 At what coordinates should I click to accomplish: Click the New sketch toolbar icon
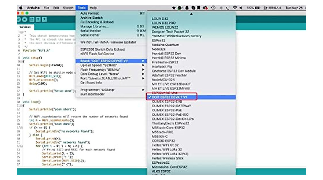click(x=32, y=19)
